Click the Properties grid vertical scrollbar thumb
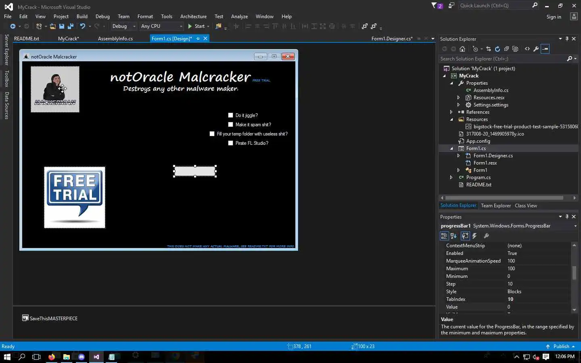581x363 pixels. [x=574, y=273]
